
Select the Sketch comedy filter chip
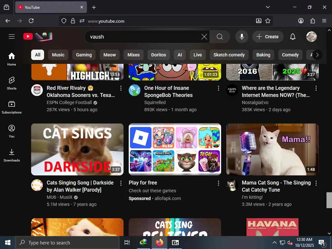tap(229, 55)
